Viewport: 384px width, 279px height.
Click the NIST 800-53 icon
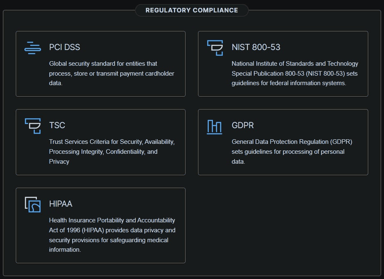point(215,48)
